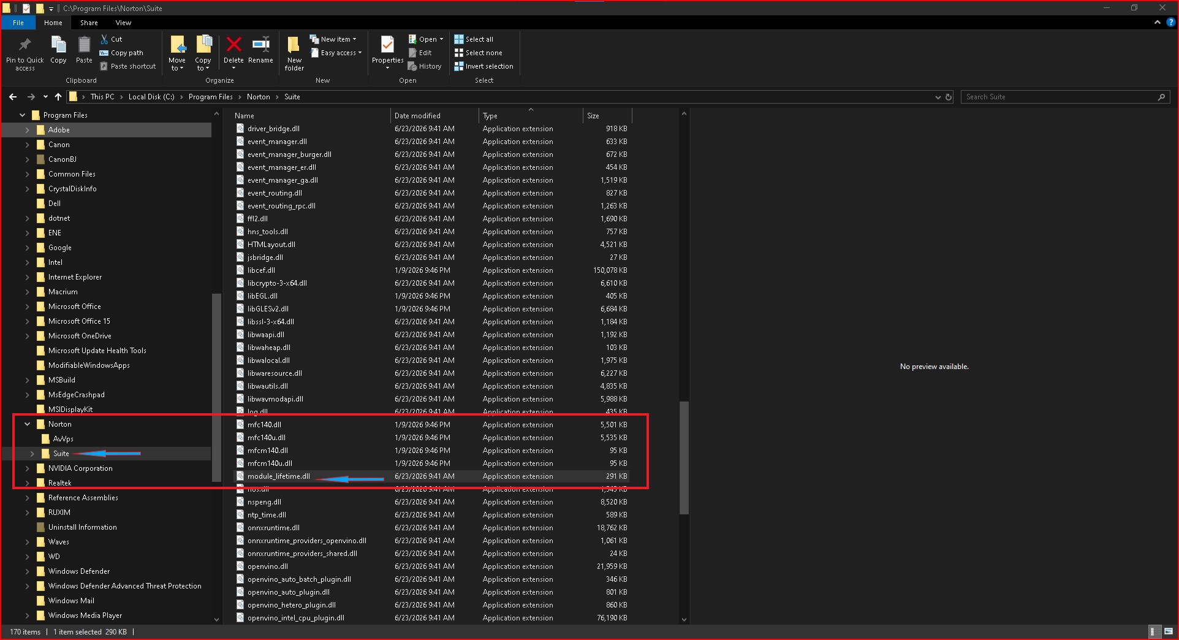The image size is (1179, 640).
Task: Open the address bar history dropdown
Action: click(938, 97)
